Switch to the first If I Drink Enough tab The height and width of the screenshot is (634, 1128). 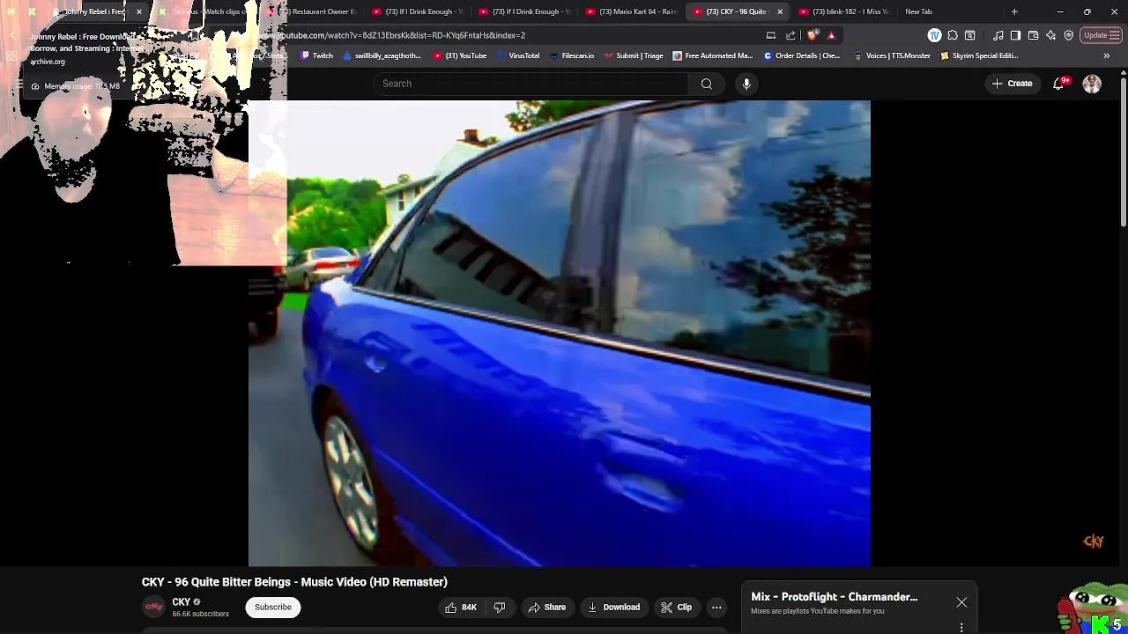click(418, 11)
